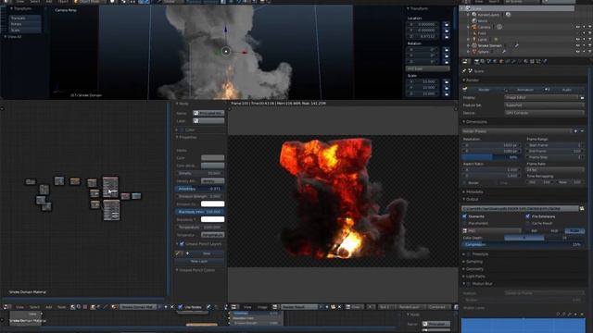
Task: Hide Lamp via its eye icon
Action: pos(578,39)
